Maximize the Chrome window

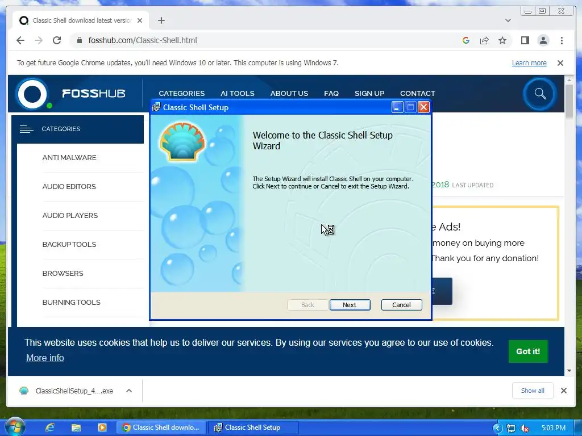click(x=542, y=11)
